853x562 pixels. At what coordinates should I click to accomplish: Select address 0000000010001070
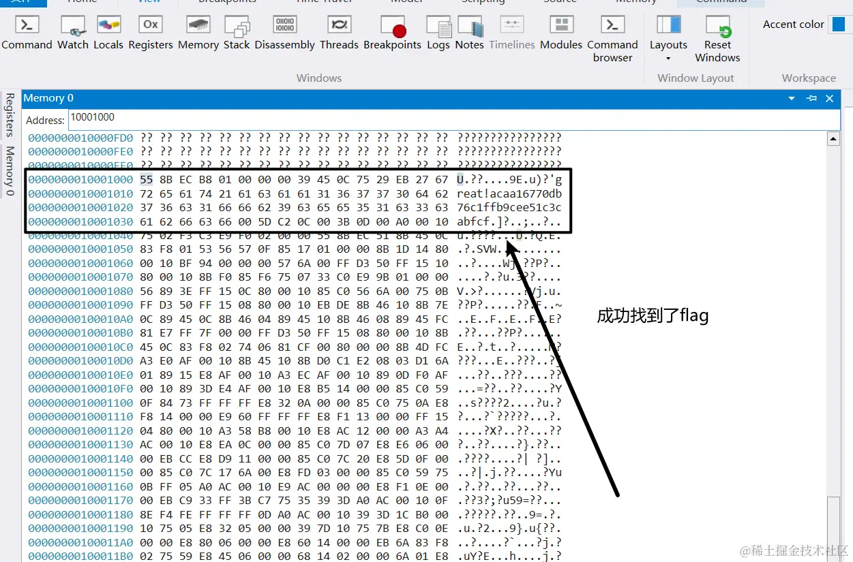(80, 277)
